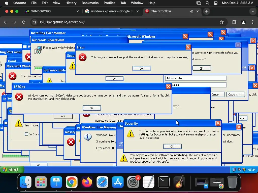
Task: Go back to previous page
Action: 6,22
